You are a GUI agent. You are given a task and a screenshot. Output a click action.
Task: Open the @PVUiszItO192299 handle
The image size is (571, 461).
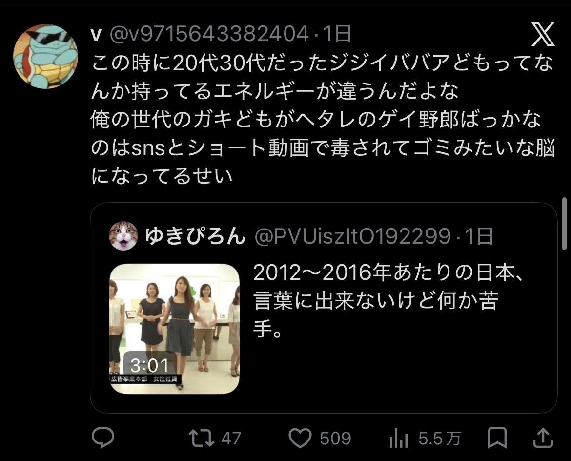[x=352, y=236]
